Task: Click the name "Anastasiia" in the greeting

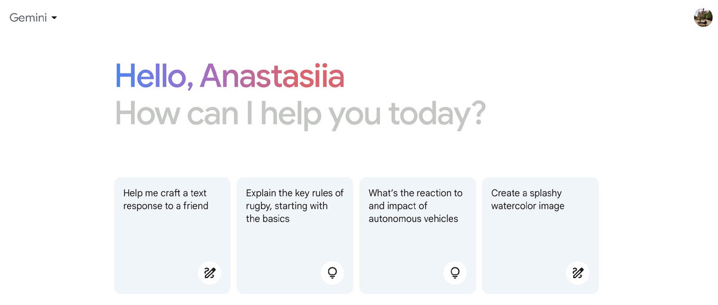Action: 272,77
